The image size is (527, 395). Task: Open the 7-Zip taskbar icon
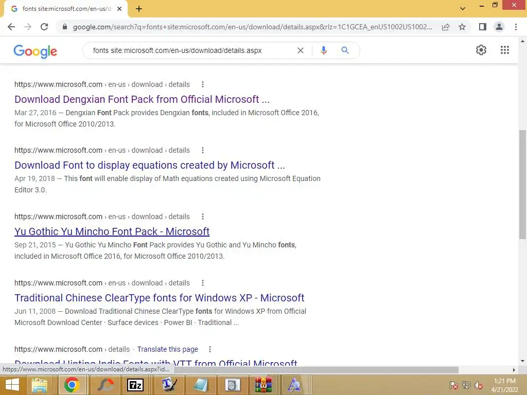[x=135, y=385]
